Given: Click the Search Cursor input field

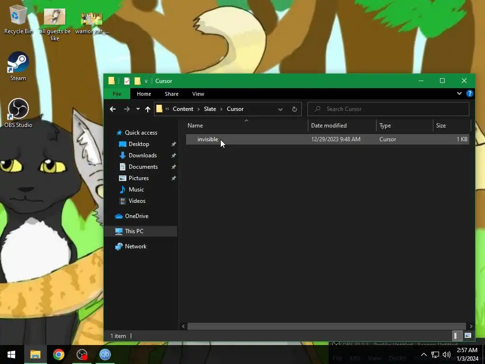Looking at the screenshot, I should [x=388, y=109].
